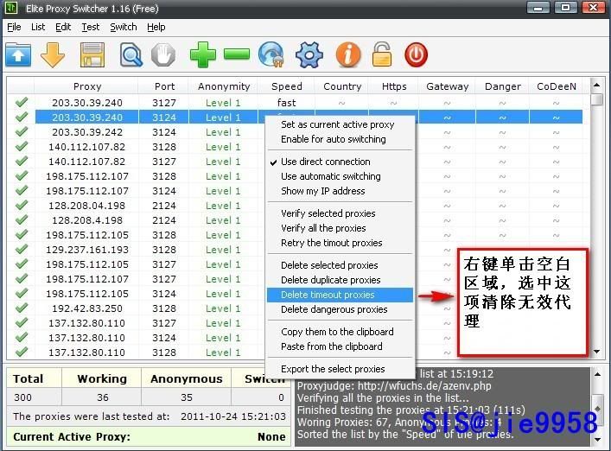Click Current Active Proxy status bar

click(149, 436)
